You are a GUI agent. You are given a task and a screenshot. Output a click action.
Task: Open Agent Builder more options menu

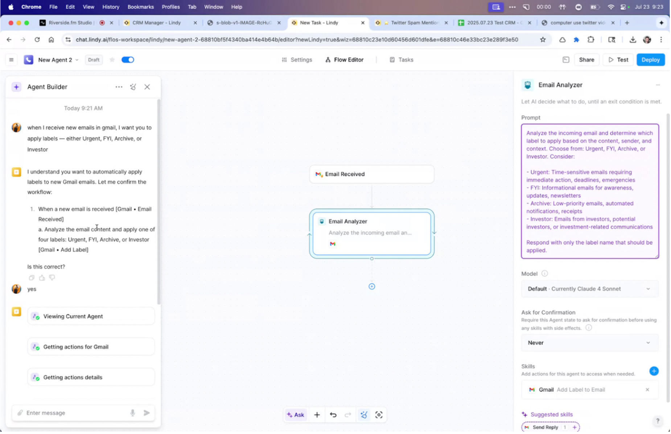tap(119, 87)
